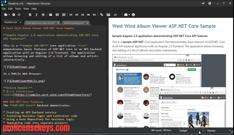
Task: Click the Markdown Monster logo icon
Action: coord(4,3)
